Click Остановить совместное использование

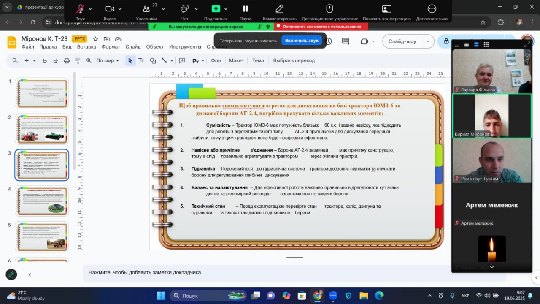(321, 27)
